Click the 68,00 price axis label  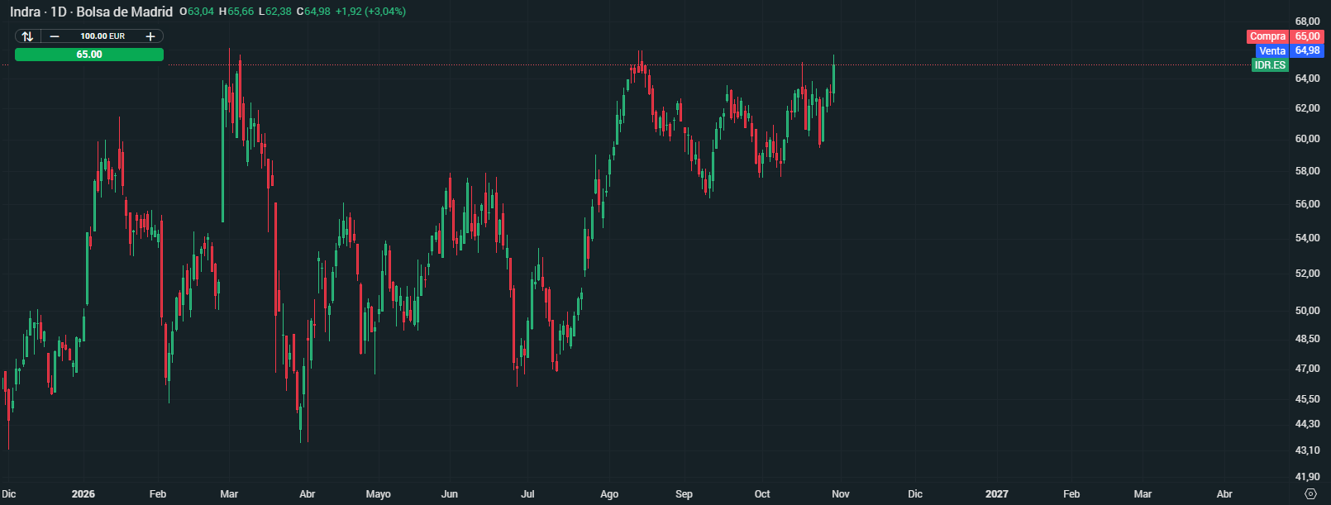(1307, 21)
